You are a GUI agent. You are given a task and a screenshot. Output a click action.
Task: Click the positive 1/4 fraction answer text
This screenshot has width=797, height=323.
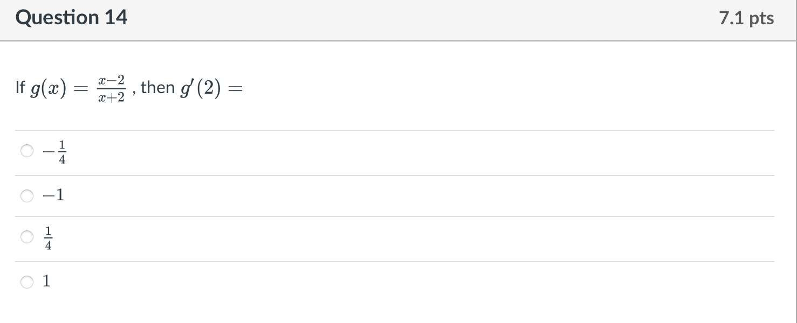[49, 238]
